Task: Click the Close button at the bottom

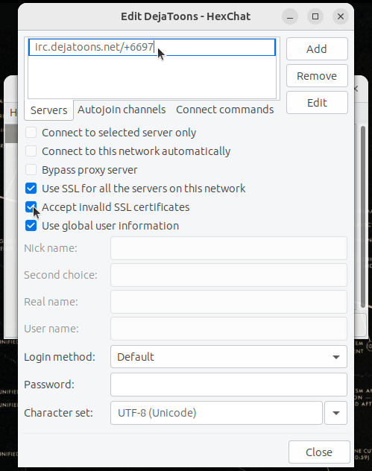Action: pyautogui.click(x=319, y=452)
